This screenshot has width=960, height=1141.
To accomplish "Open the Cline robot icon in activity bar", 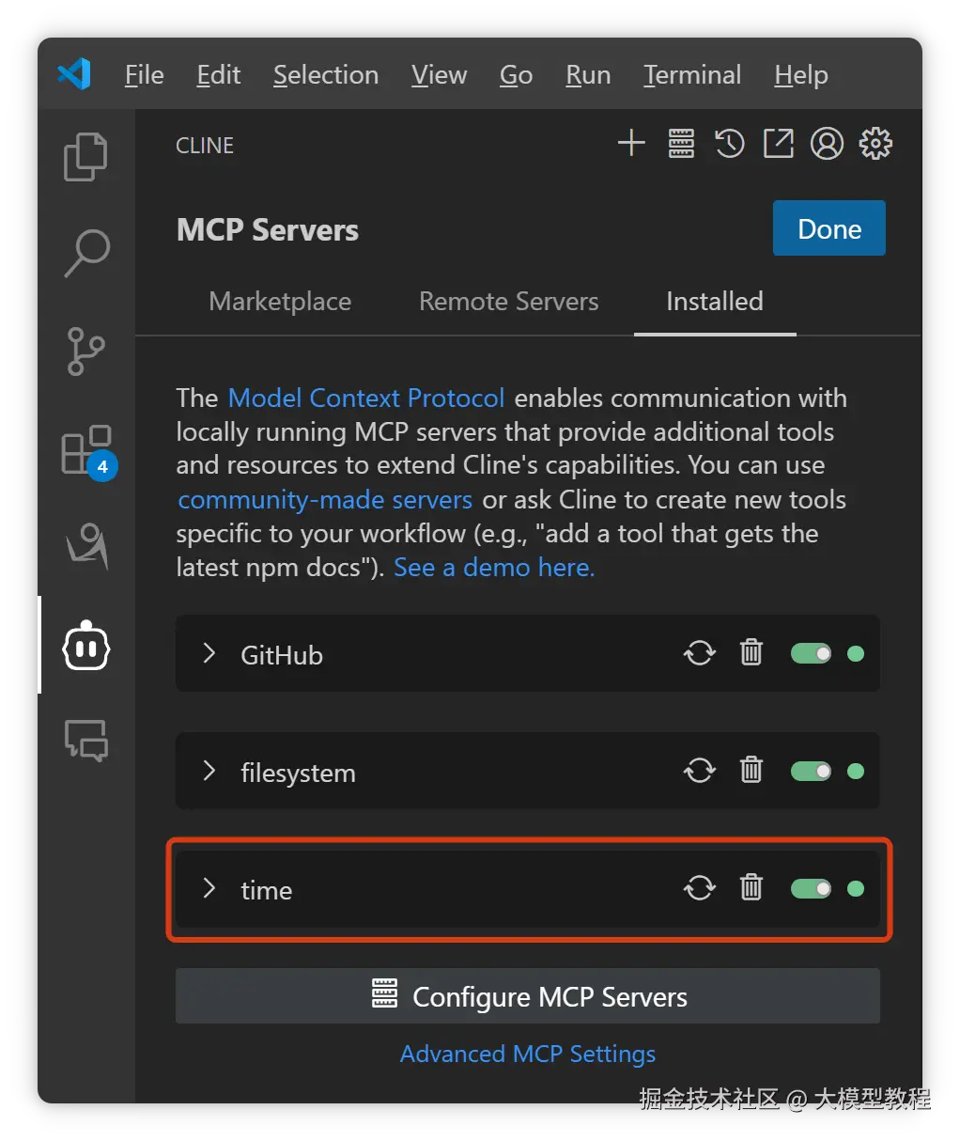I will pos(86,646).
